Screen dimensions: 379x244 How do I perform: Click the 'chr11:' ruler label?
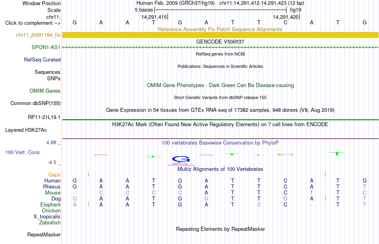(53, 17)
